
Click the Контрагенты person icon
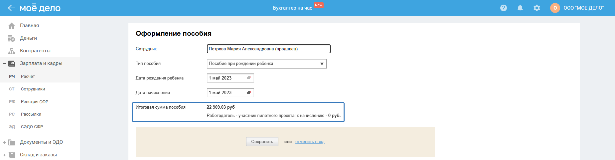[12, 51]
